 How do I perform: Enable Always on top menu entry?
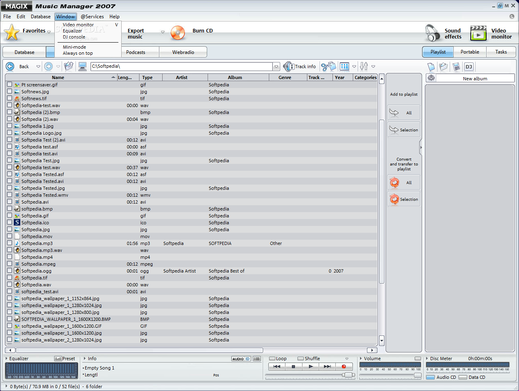coord(77,53)
